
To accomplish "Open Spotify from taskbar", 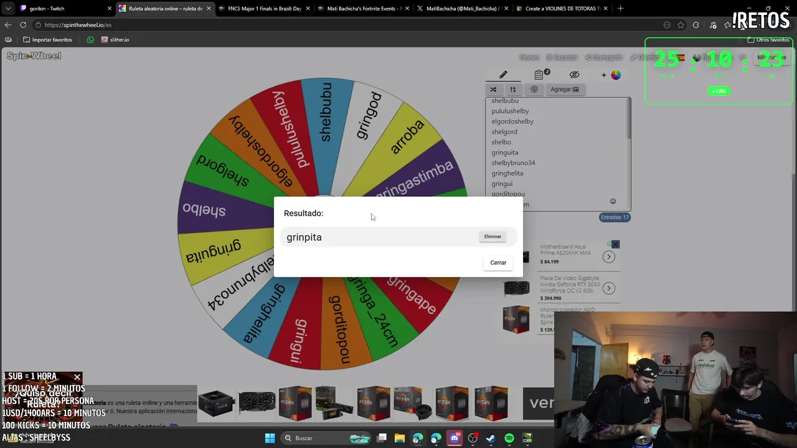I will click(x=509, y=438).
